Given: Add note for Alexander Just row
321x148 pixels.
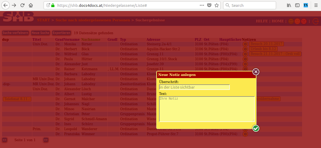Looking at the screenshot, I should click(x=245, y=64).
